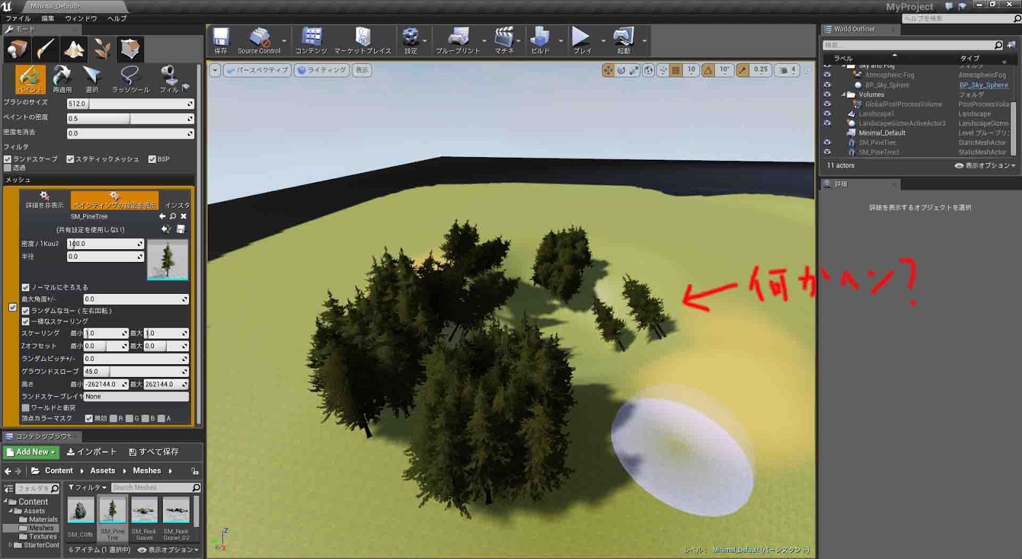1022x559 pixels.
Task: Click the ビルド build toolbar icon
Action: tap(540, 41)
